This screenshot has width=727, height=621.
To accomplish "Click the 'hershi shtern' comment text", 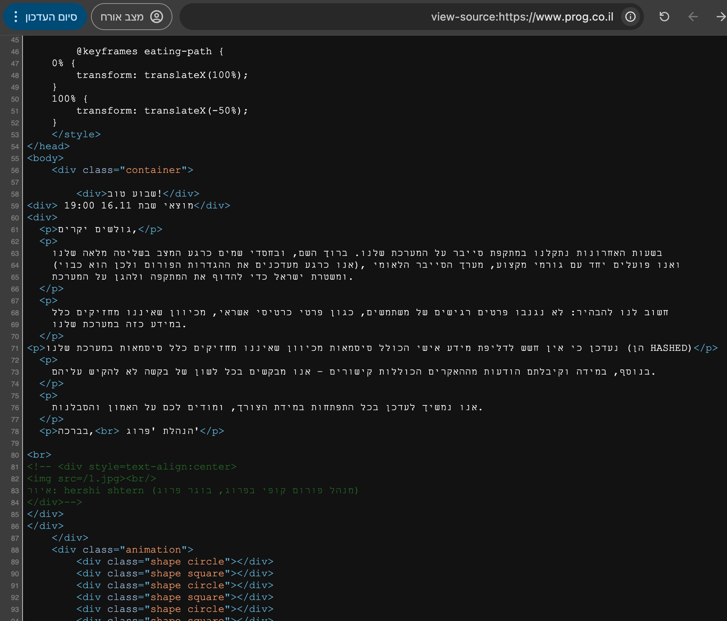I will click(x=104, y=490).
